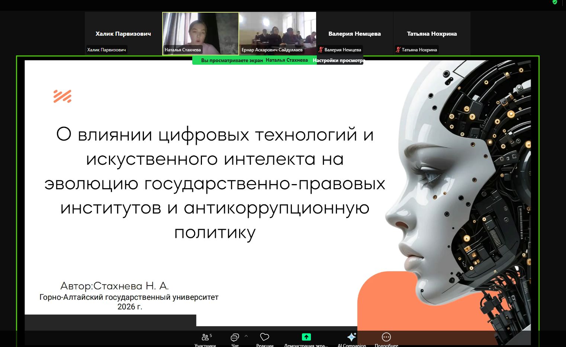Click muted mic icon for Валерия Немцева
Screen dimensions: 566x347
pyautogui.click(x=321, y=50)
